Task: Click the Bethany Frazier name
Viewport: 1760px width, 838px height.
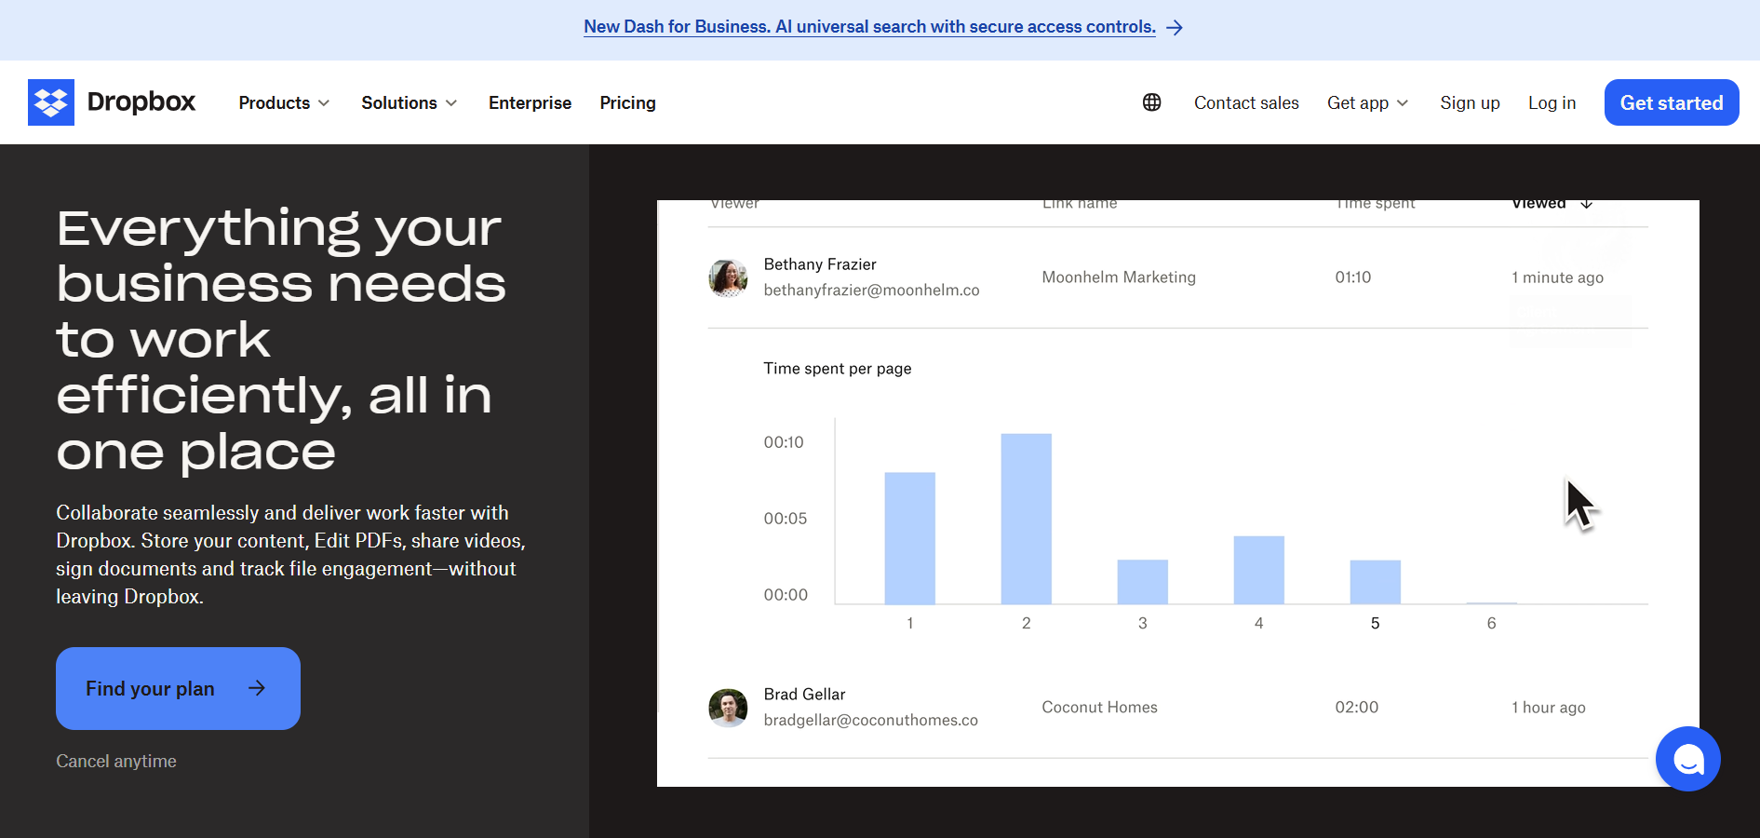Action: (819, 264)
